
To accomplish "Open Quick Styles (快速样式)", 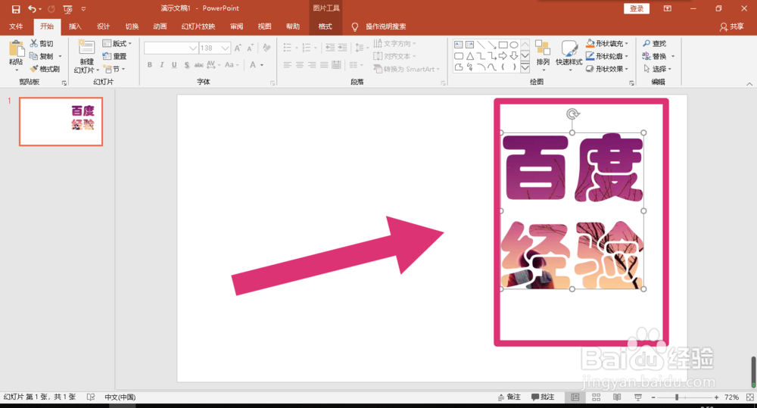I will point(569,56).
